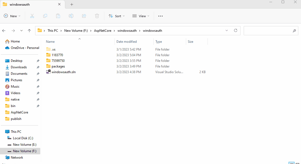Click the Copy icon in the toolbar
The width and height of the screenshot is (301, 164).
coord(45,16)
